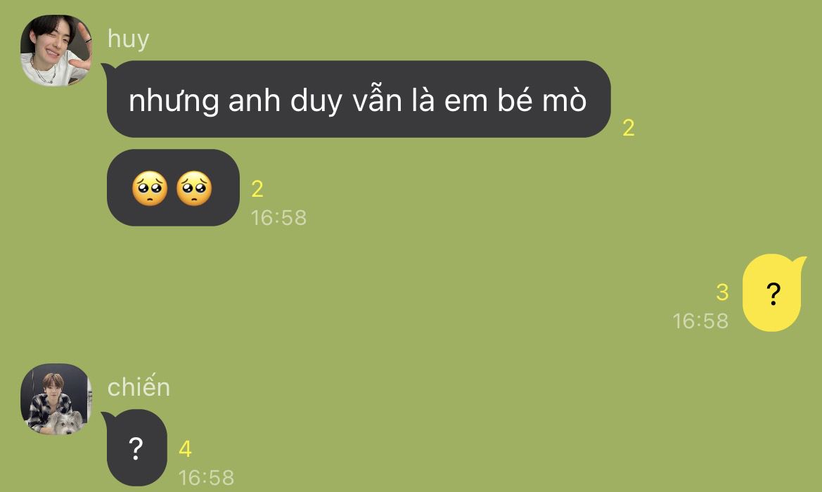The image size is (822, 492).
Task: Select the dark emoji message bubble
Action: click(173, 188)
